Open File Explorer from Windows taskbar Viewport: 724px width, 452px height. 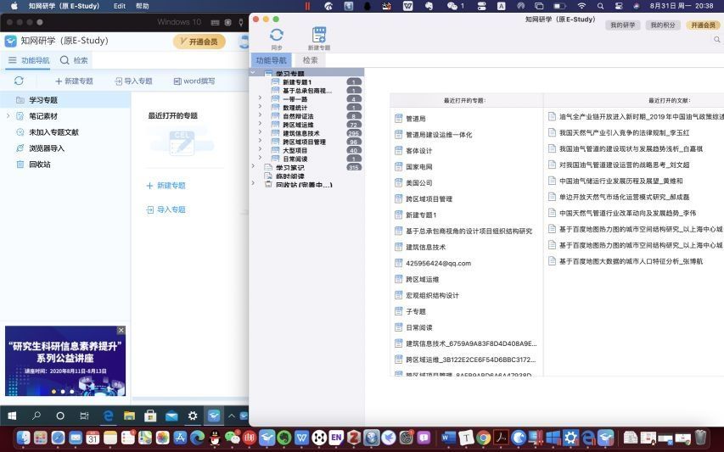point(129,416)
